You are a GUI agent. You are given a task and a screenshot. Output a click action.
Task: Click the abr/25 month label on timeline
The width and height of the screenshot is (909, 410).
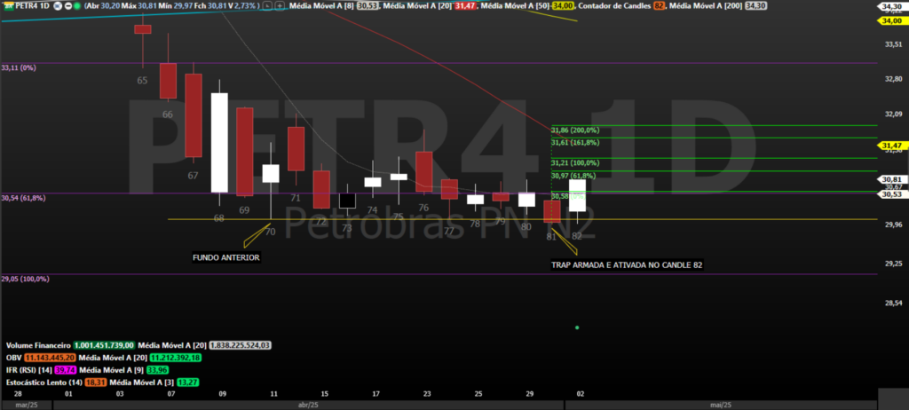tap(308, 404)
